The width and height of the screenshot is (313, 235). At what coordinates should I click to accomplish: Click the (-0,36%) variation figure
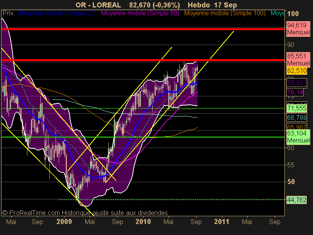(167, 5)
